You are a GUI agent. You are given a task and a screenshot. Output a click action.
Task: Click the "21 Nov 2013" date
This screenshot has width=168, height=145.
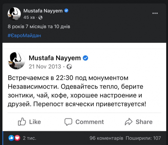point(45,66)
